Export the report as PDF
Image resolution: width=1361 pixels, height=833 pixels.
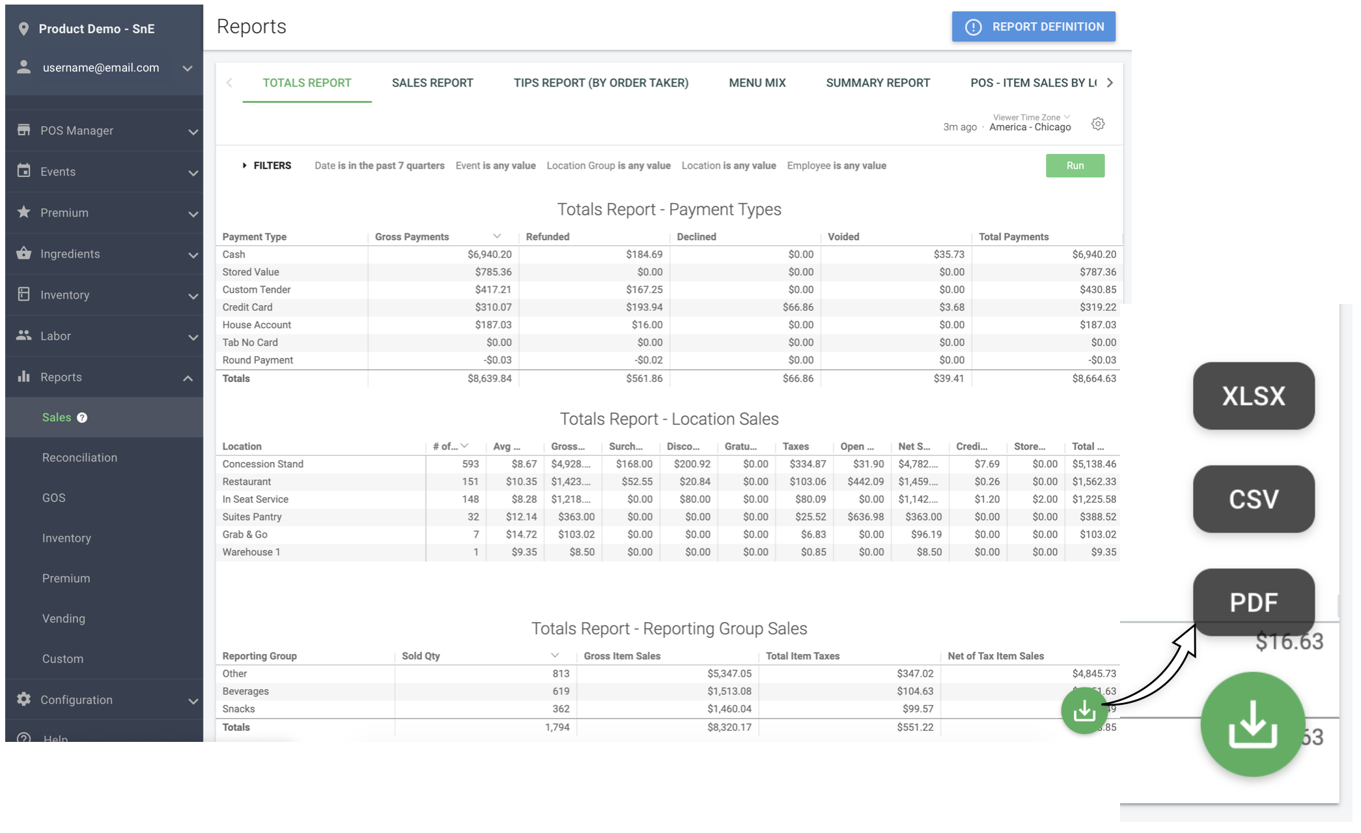click(x=1254, y=602)
